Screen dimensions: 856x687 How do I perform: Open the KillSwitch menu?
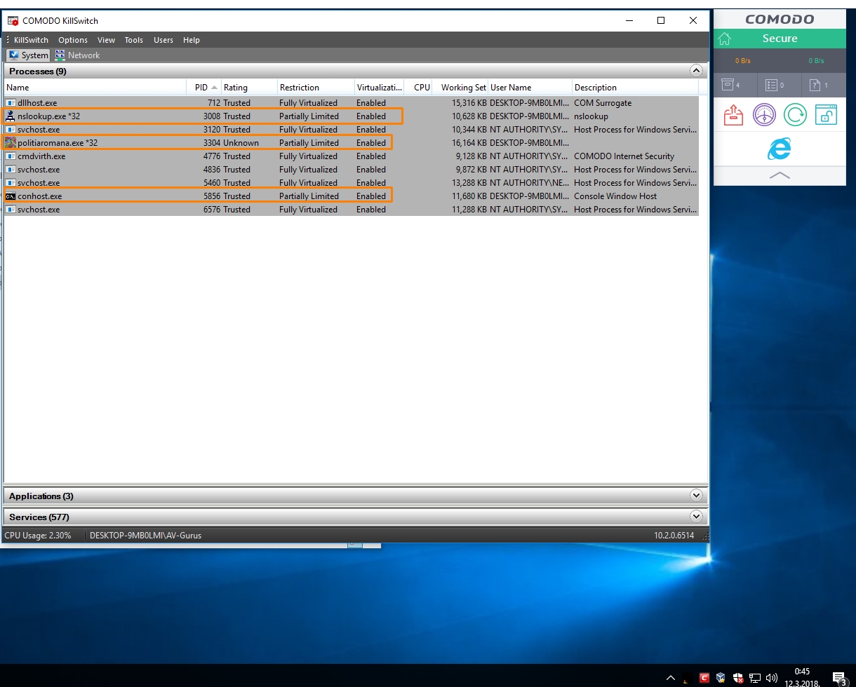pyautogui.click(x=31, y=40)
